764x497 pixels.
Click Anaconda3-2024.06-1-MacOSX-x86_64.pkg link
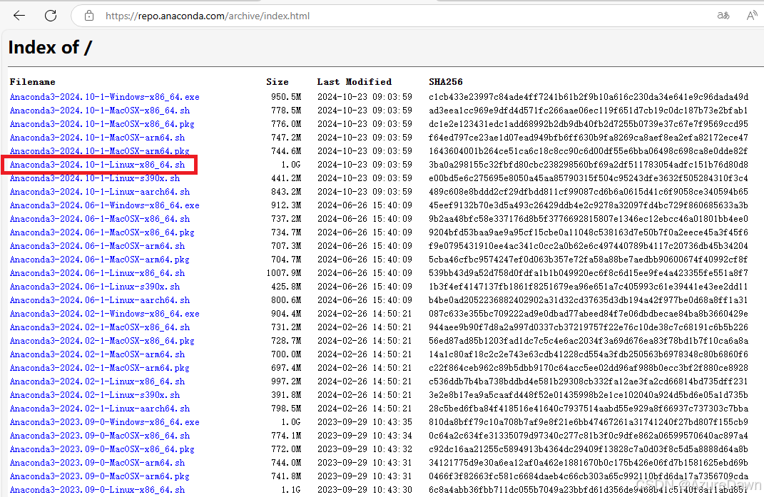coord(102,232)
